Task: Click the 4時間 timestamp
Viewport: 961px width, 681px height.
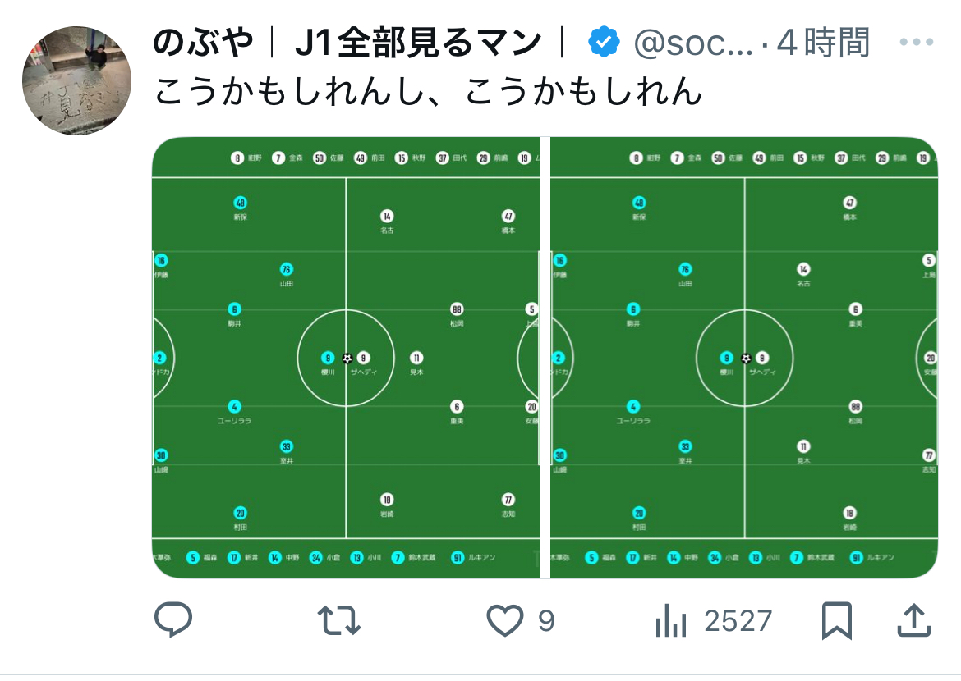Action: point(823,43)
